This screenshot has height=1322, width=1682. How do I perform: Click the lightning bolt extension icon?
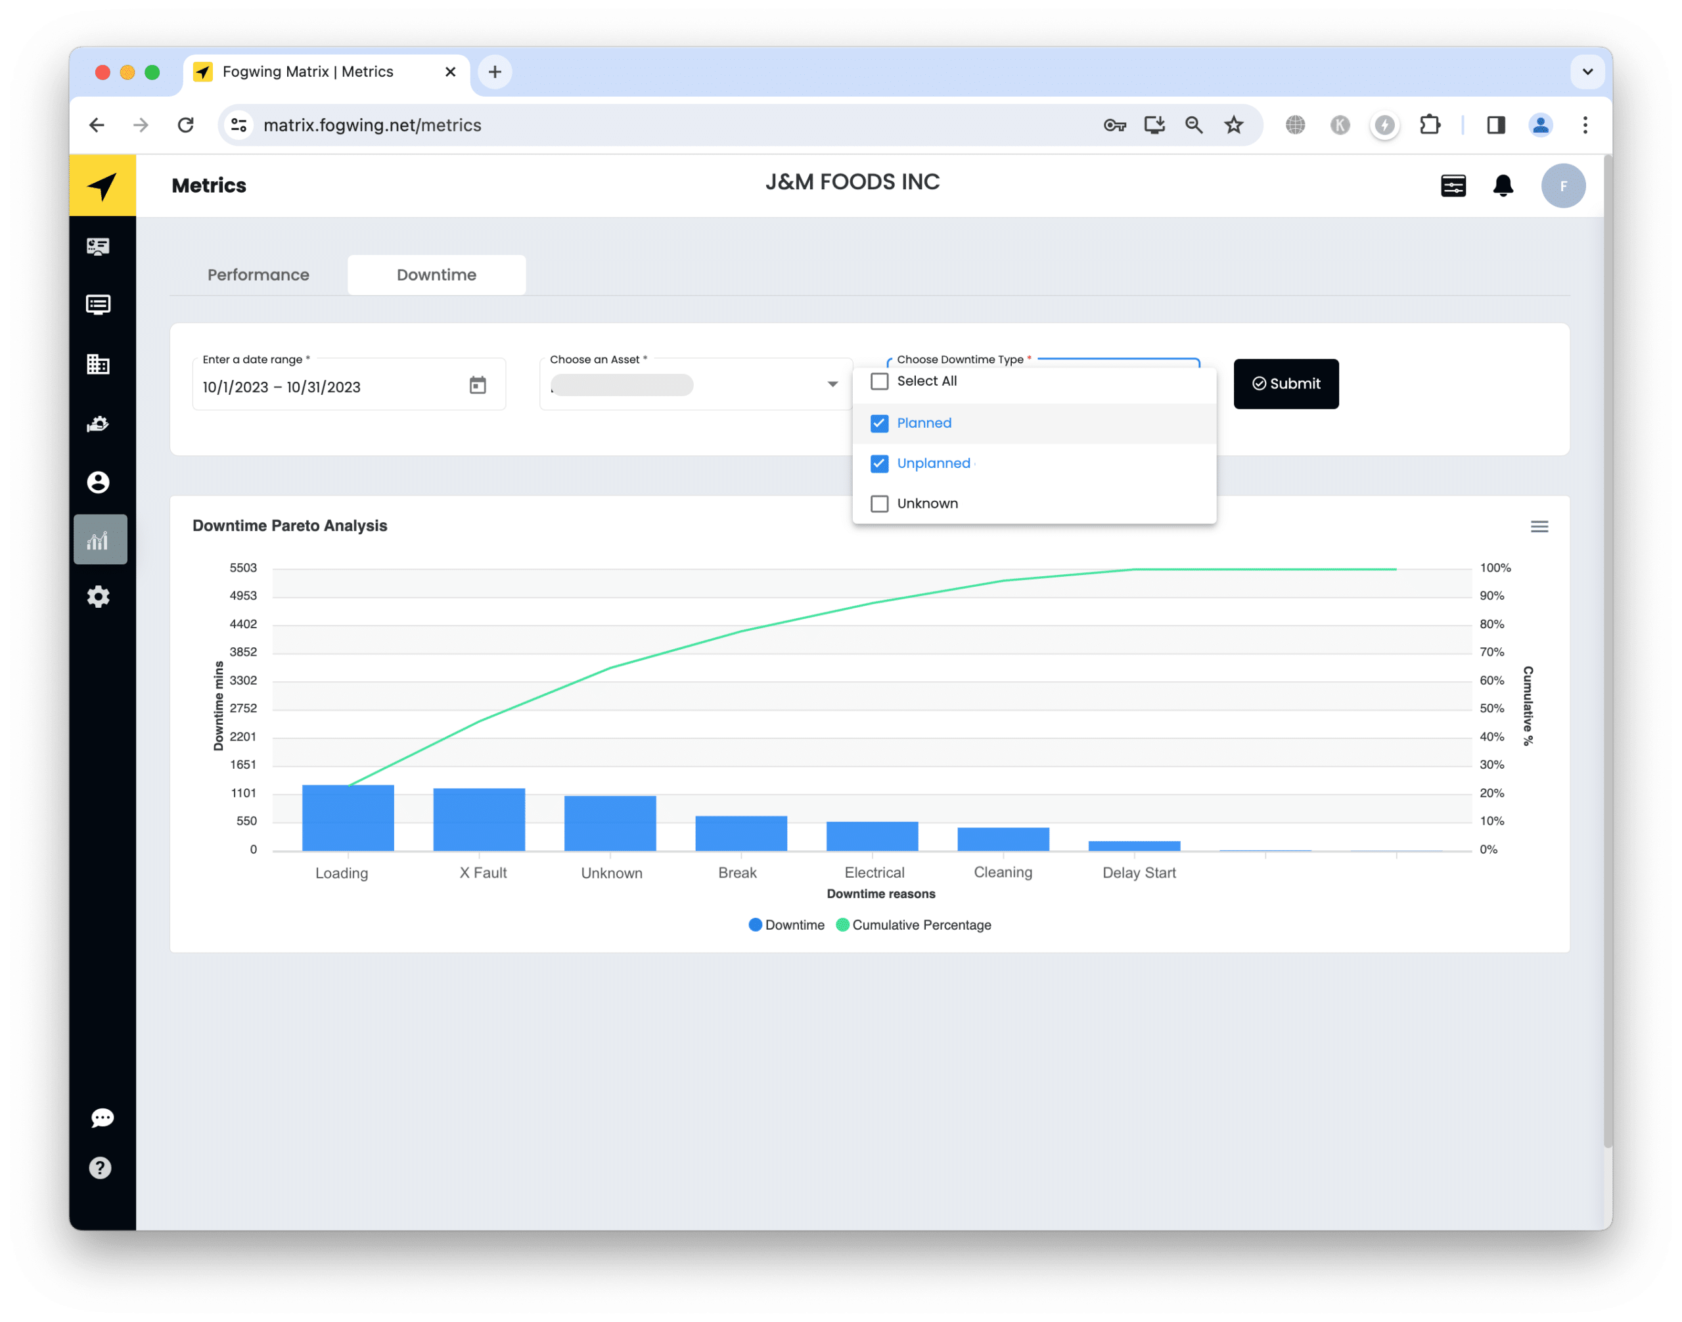pyautogui.click(x=1385, y=125)
